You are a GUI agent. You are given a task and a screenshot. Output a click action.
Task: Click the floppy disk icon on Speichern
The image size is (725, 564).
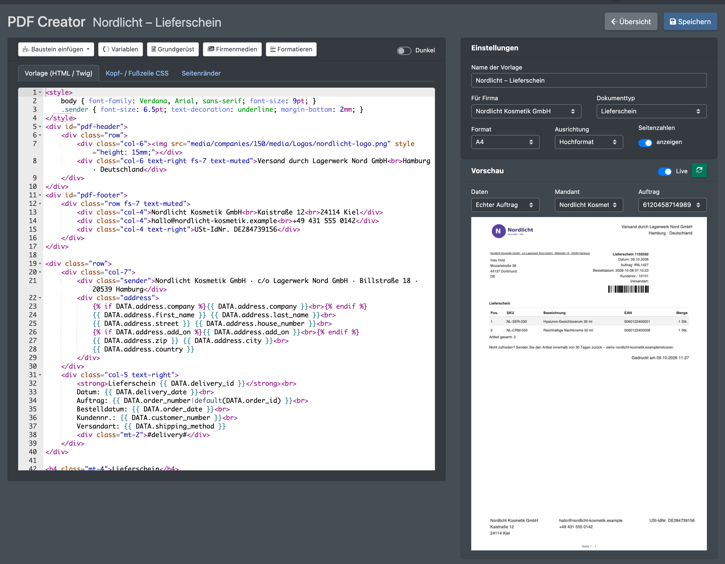673,22
